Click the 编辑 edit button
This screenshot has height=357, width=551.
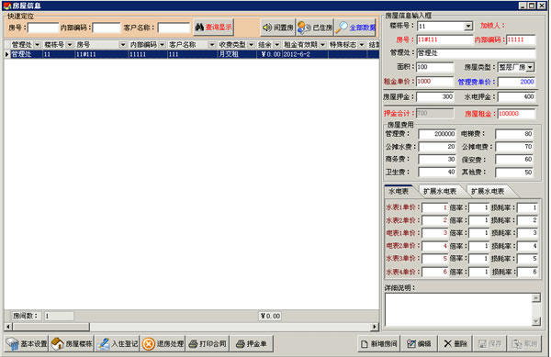click(420, 343)
